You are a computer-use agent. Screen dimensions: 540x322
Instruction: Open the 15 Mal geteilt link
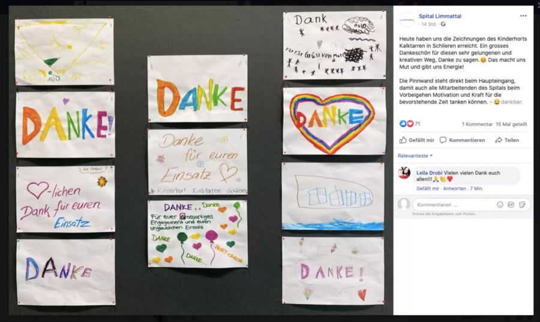(x=511, y=124)
